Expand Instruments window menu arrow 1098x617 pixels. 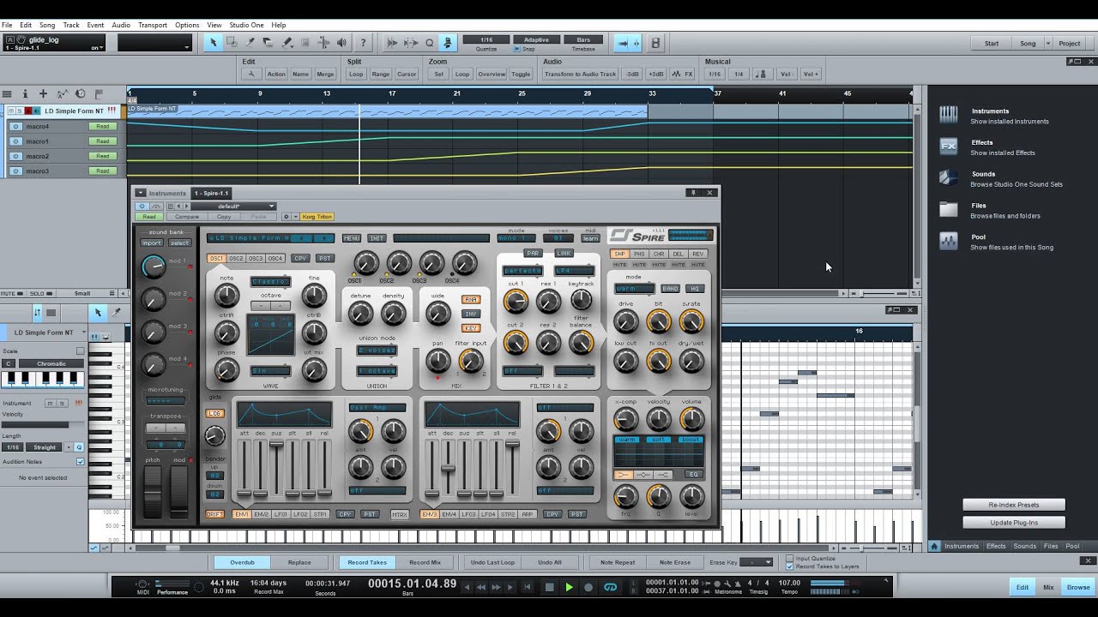click(141, 193)
